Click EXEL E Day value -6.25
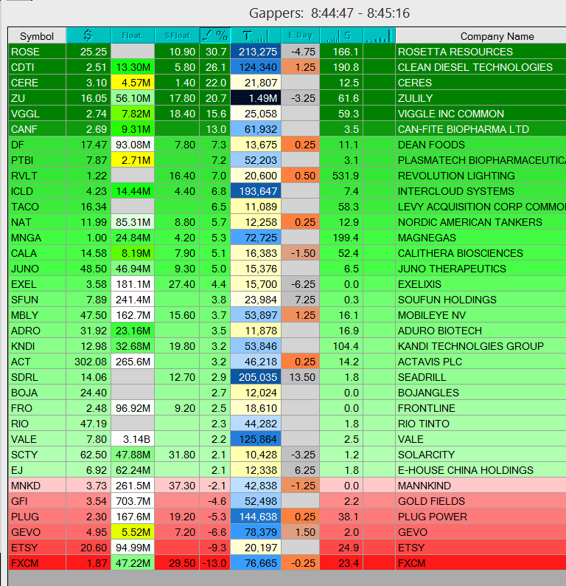Image resolution: width=566 pixels, height=586 pixels. point(301,284)
